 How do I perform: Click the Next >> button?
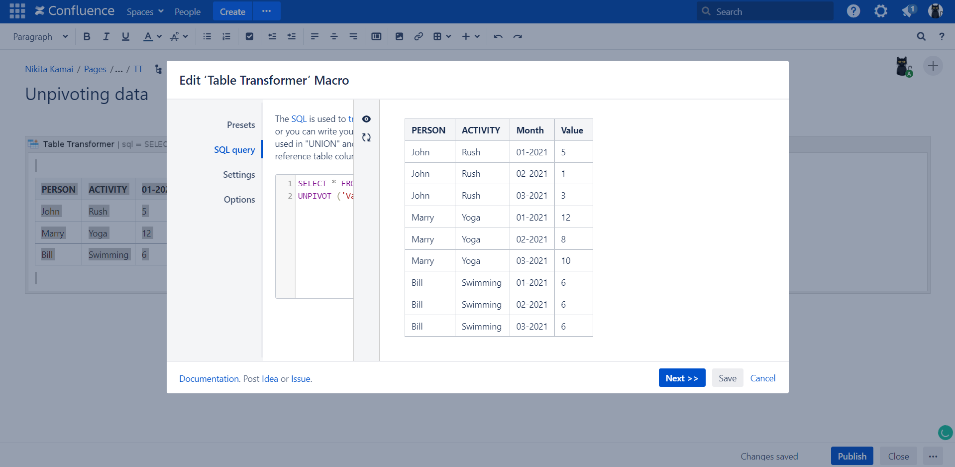682,378
